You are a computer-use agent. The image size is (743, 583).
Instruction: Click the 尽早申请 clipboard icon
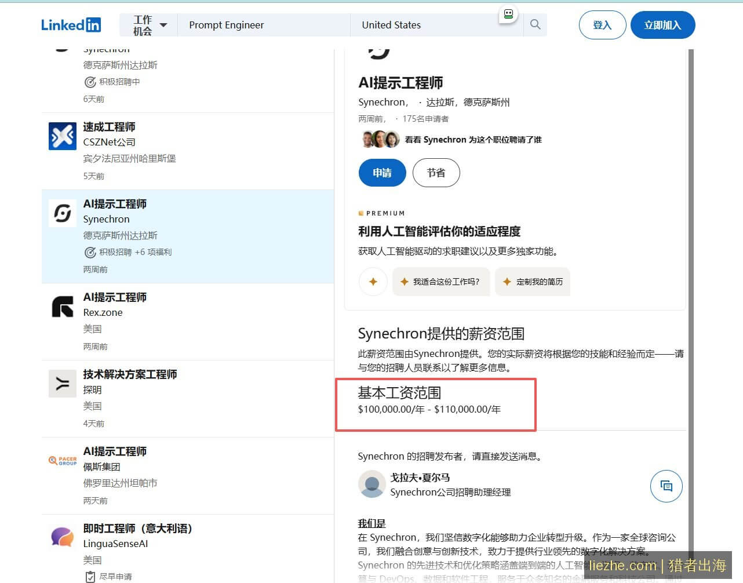point(90,577)
